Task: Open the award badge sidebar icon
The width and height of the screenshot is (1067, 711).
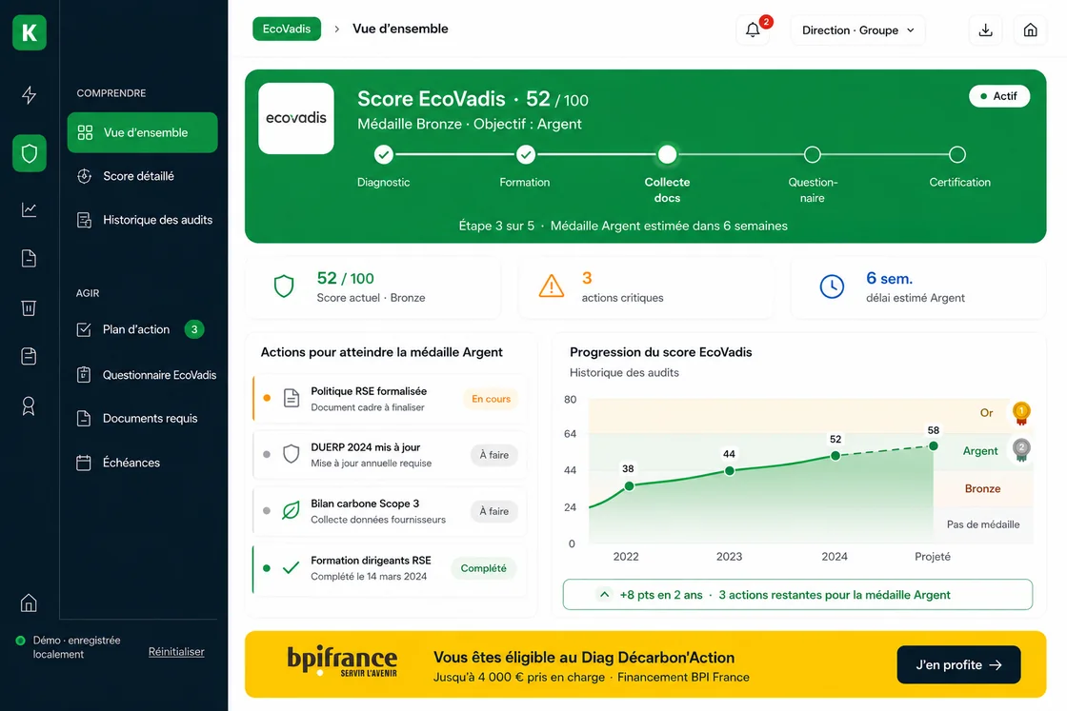Action: click(x=29, y=405)
